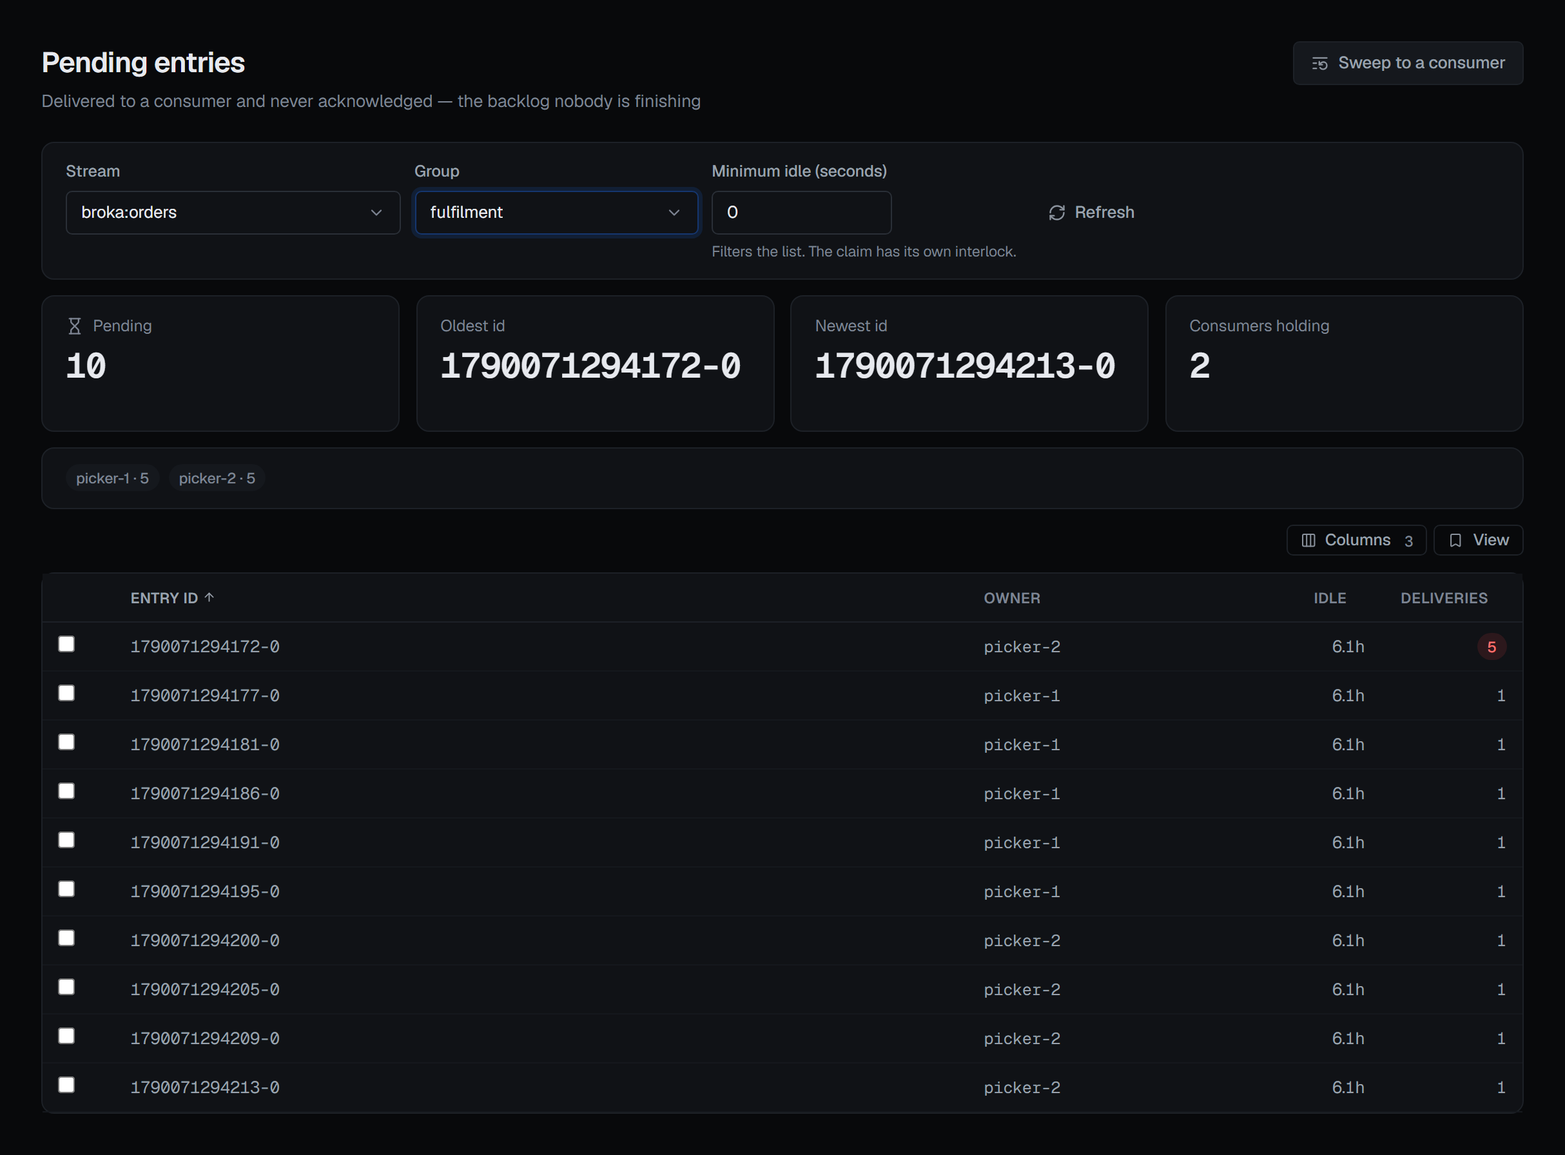1565x1155 pixels.
Task: Click entry ID 1790071294205-0 in the table
Action: [x=205, y=990]
